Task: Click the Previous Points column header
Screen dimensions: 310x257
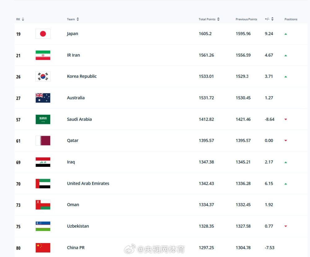Action: (x=246, y=19)
